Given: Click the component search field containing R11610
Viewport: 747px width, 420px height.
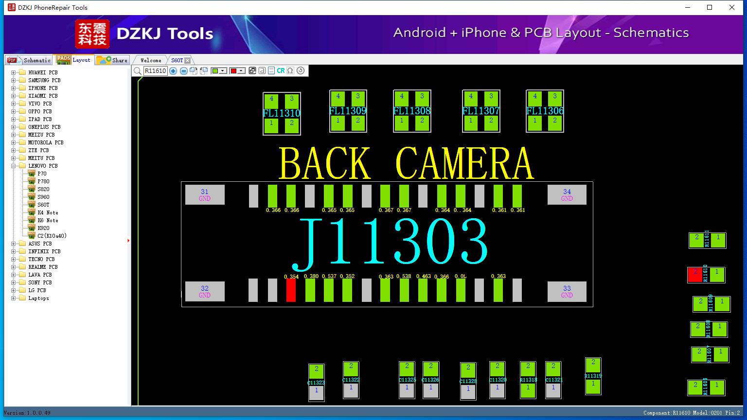Looking at the screenshot, I should 155,71.
